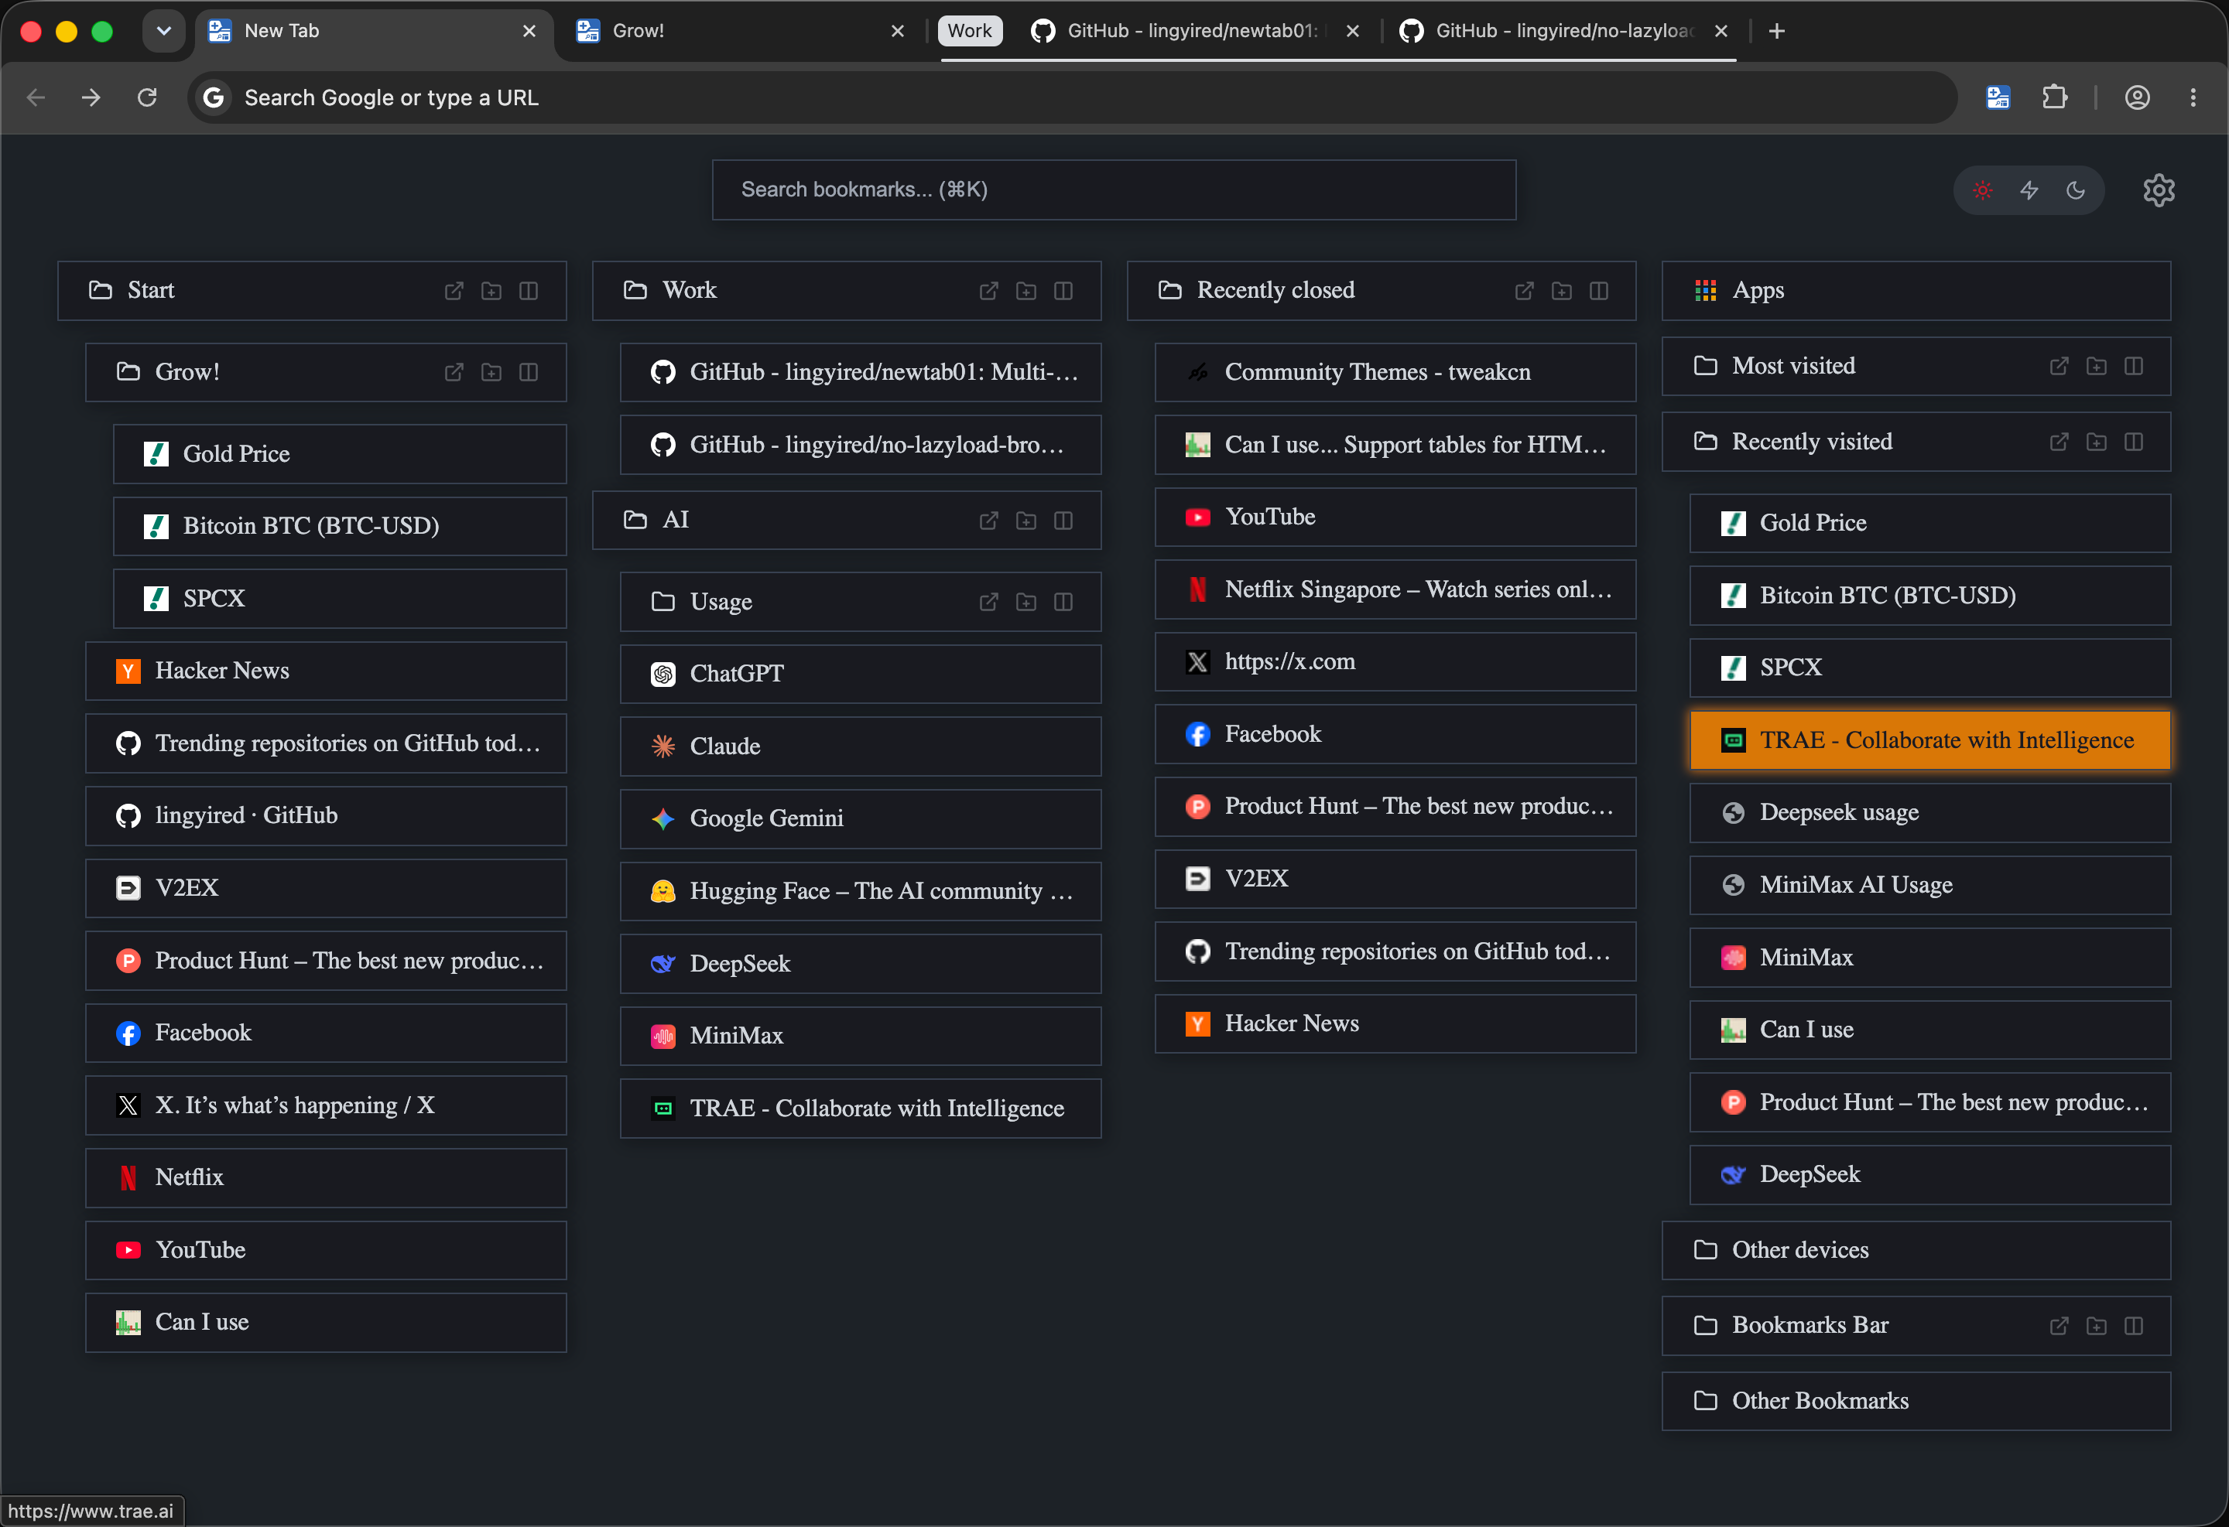Open Deepseek usage in Recently visited
Screen dimensions: 2229x1527
point(1929,813)
